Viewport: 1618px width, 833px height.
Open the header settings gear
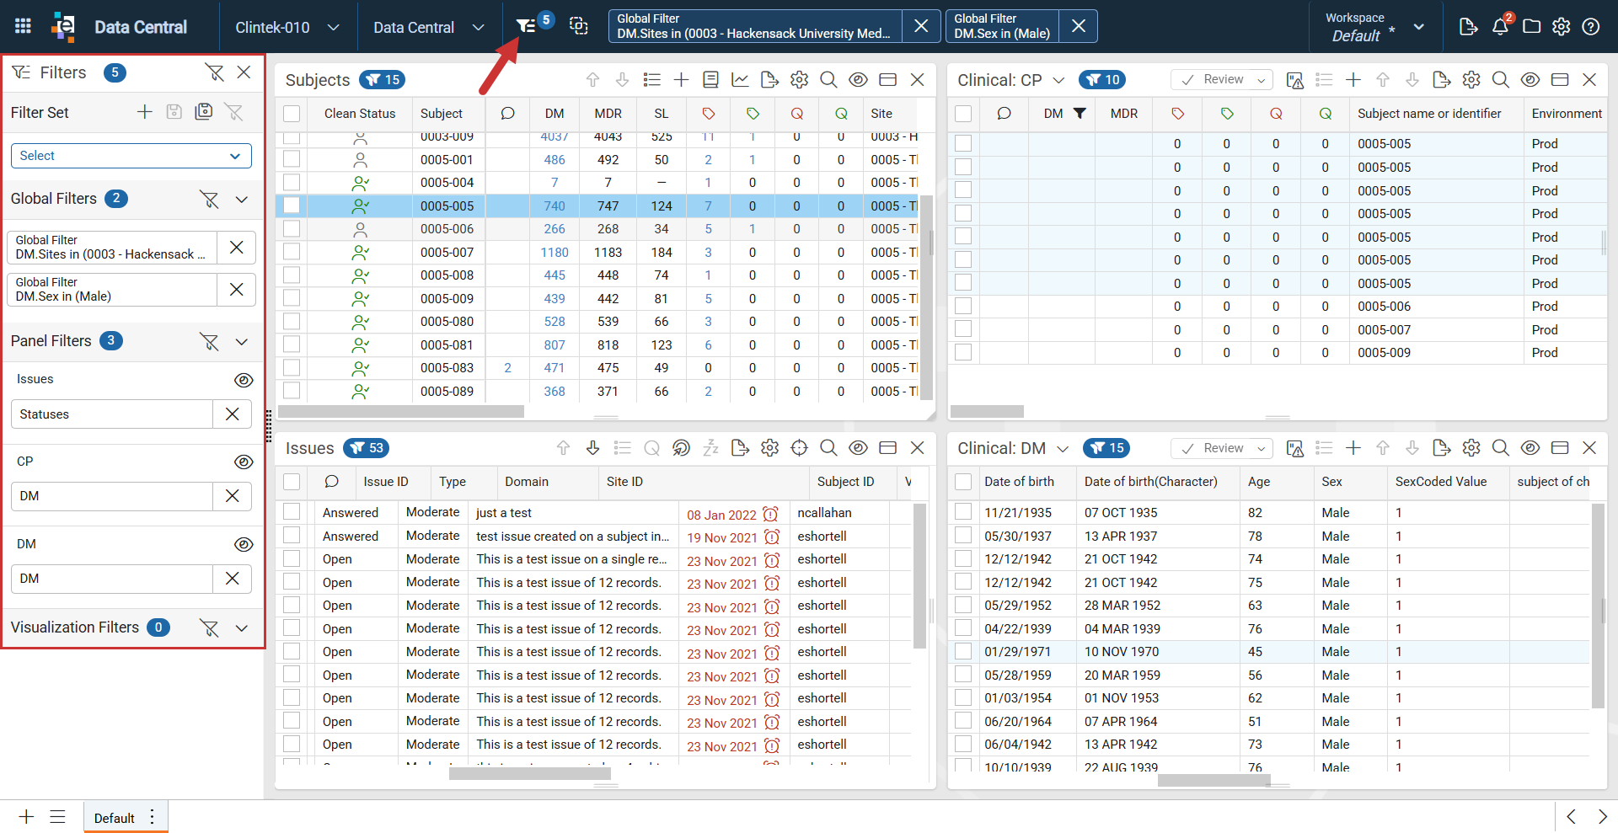pos(1562,26)
